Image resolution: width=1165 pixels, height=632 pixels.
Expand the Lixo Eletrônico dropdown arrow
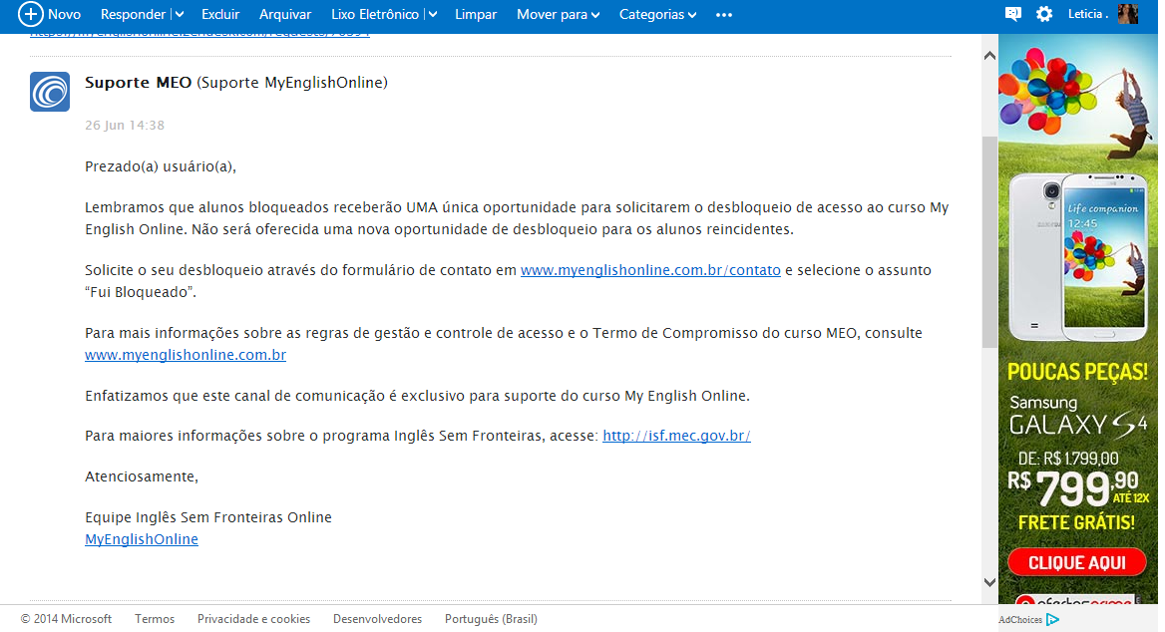(433, 15)
